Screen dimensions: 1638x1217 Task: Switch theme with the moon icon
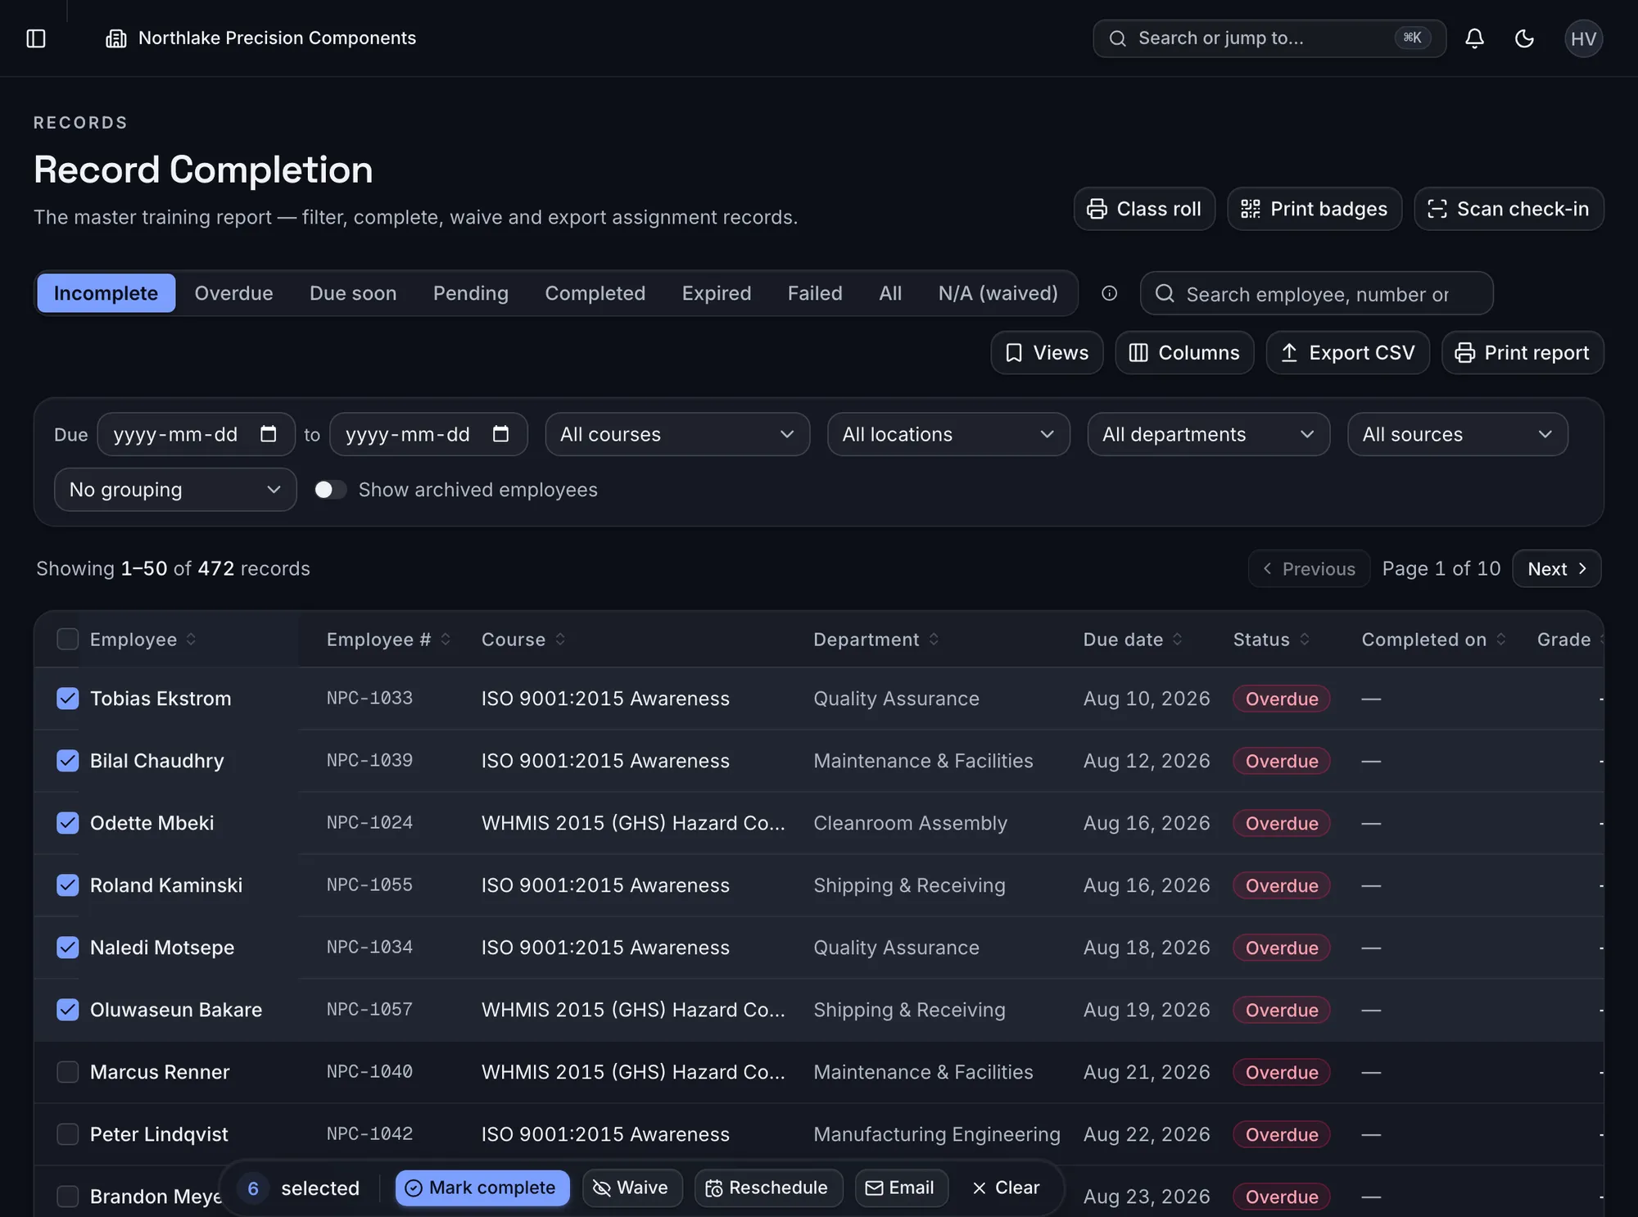pos(1523,38)
